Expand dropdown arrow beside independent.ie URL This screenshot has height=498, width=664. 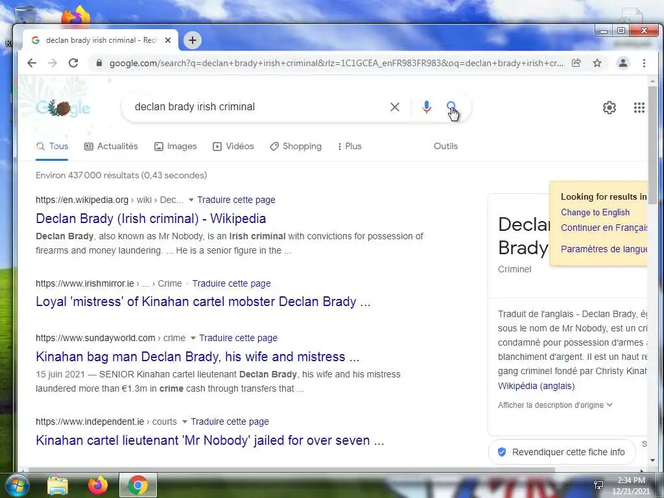pos(185,421)
